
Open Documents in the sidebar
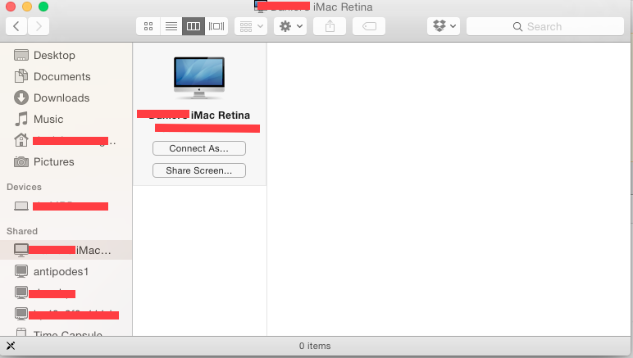pos(66,77)
